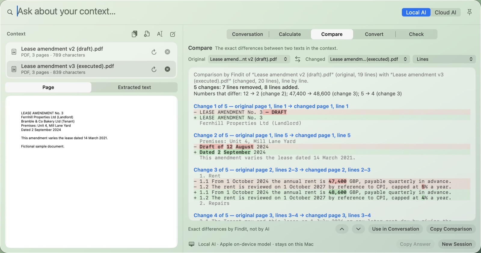Click the Copy Comparison button
This screenshot has width=481, height=253.
tap(451, 229)
